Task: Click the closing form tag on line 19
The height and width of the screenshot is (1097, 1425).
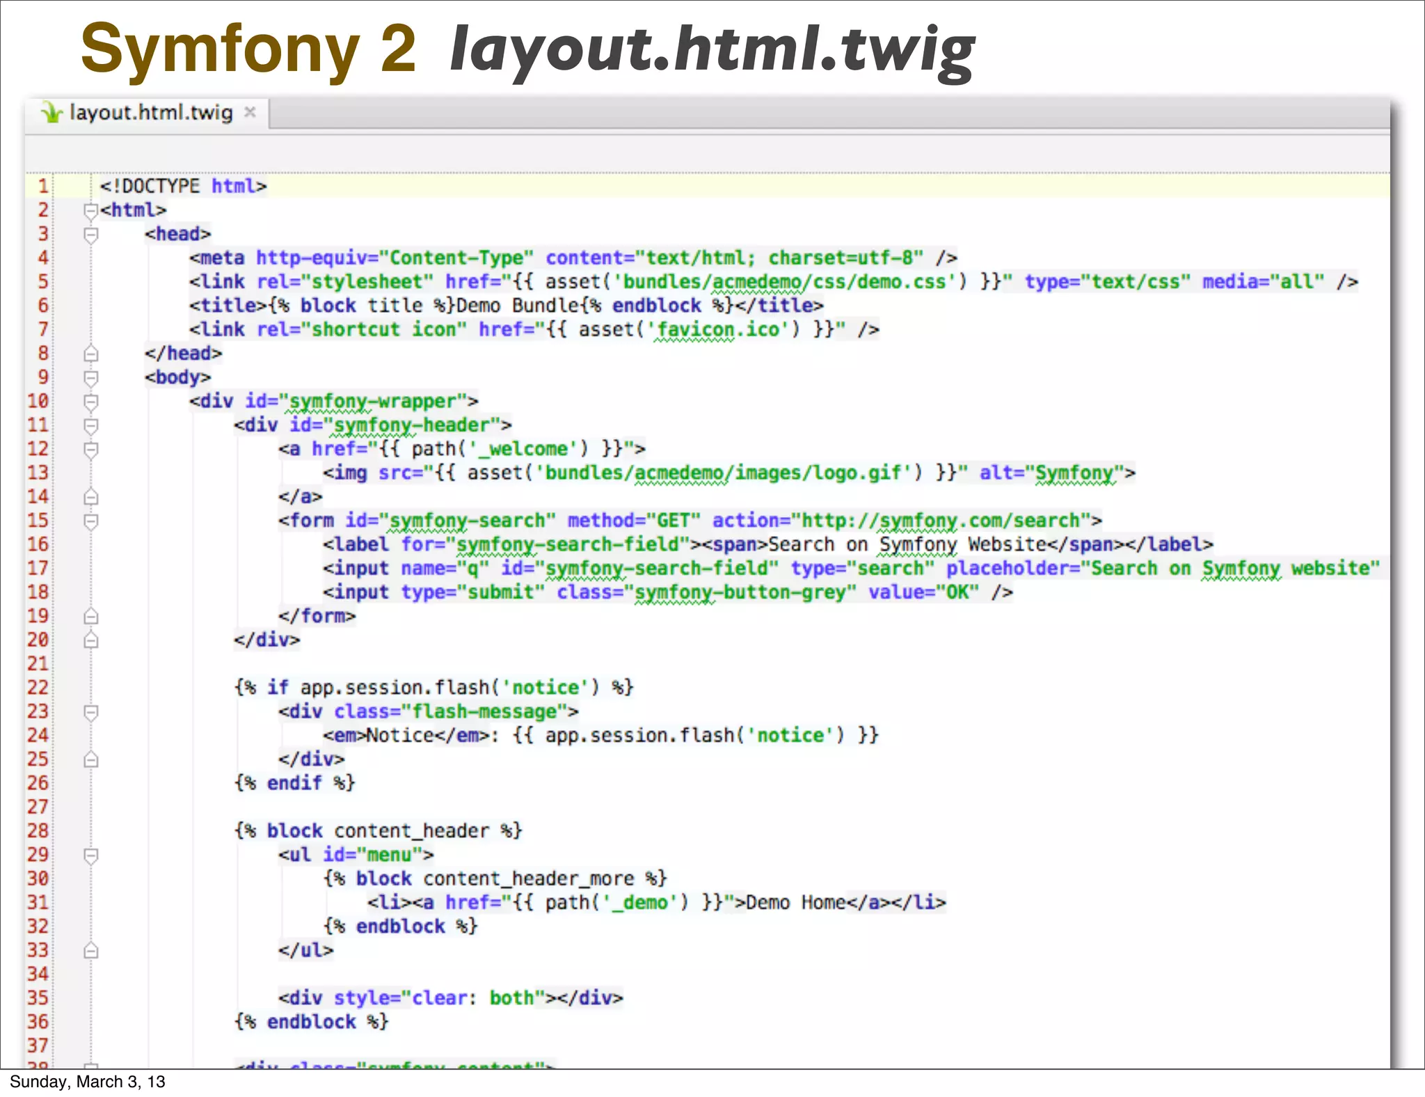Action: [x=317, y=616]
